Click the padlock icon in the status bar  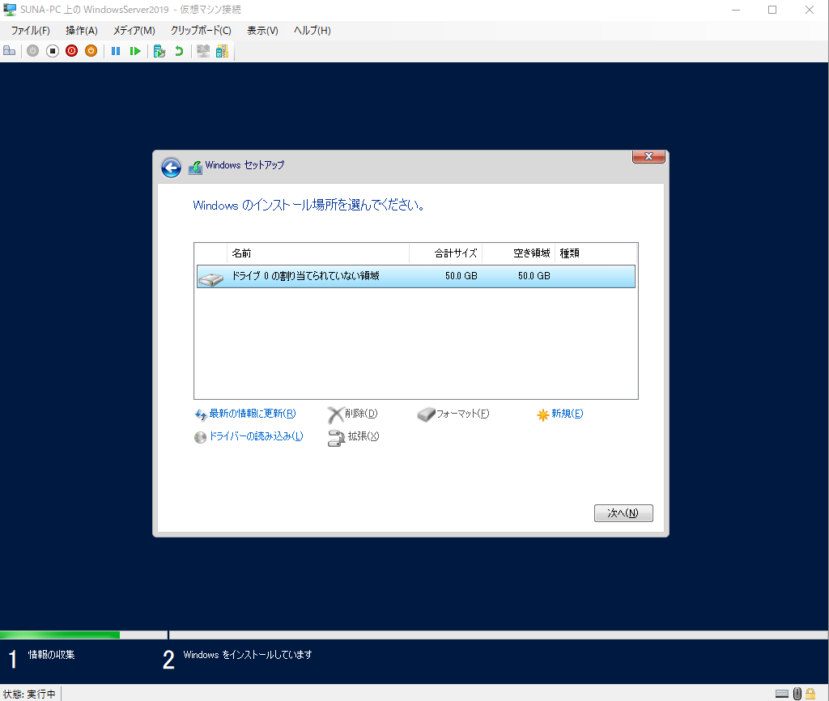pyautogui.click(x=810, y=694)
